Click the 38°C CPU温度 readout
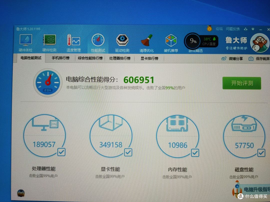This screenshot has height=202, width=270. [209, 41]
